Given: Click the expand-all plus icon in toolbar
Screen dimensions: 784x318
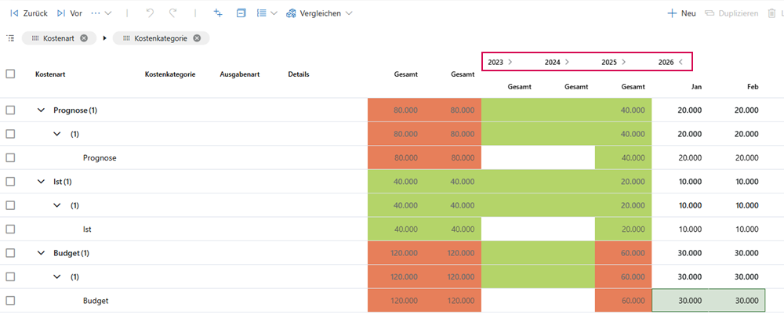Looking at the screenshot, I should tap(219, 13).
